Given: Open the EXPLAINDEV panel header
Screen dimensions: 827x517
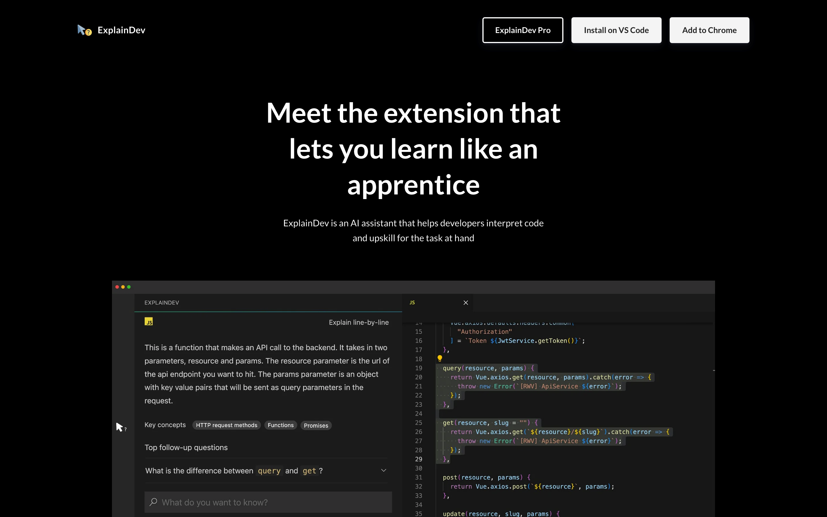Looking at the screenshot, I should pos(162,303).
